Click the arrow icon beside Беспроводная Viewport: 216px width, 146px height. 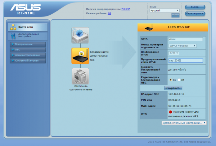point(13,44)
